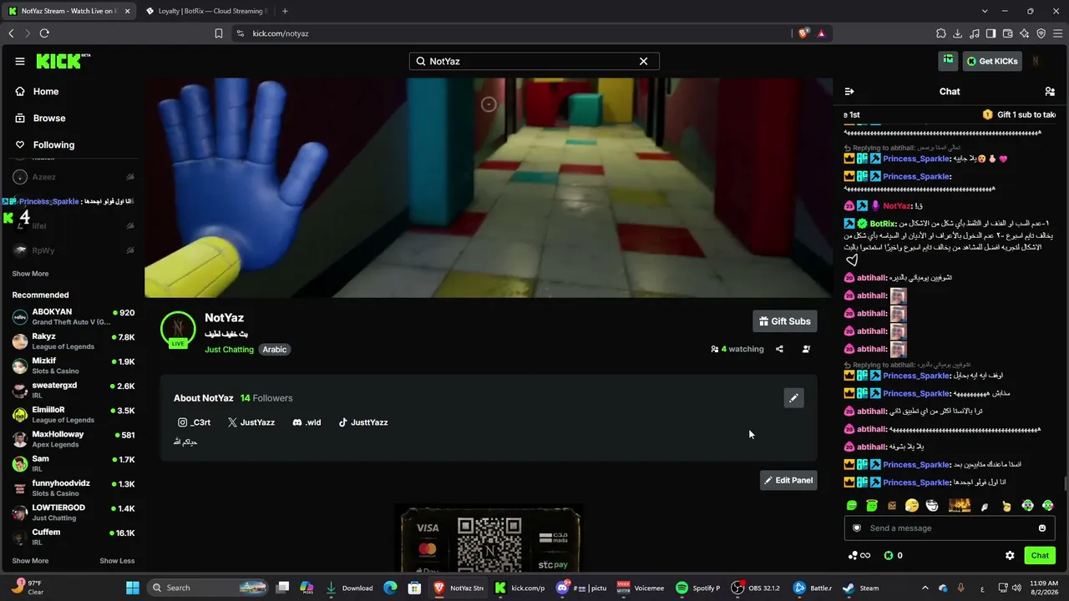The height and width of the screenshot is (601, 1069).
Task: Open funnyhoodvidz recommended channel
Action: [73, 488]
